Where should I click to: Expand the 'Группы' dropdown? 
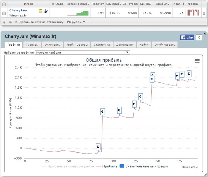76,22
